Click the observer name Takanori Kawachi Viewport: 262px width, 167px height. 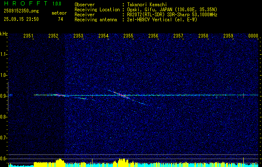pyautogui.click(x=147, y=5)
